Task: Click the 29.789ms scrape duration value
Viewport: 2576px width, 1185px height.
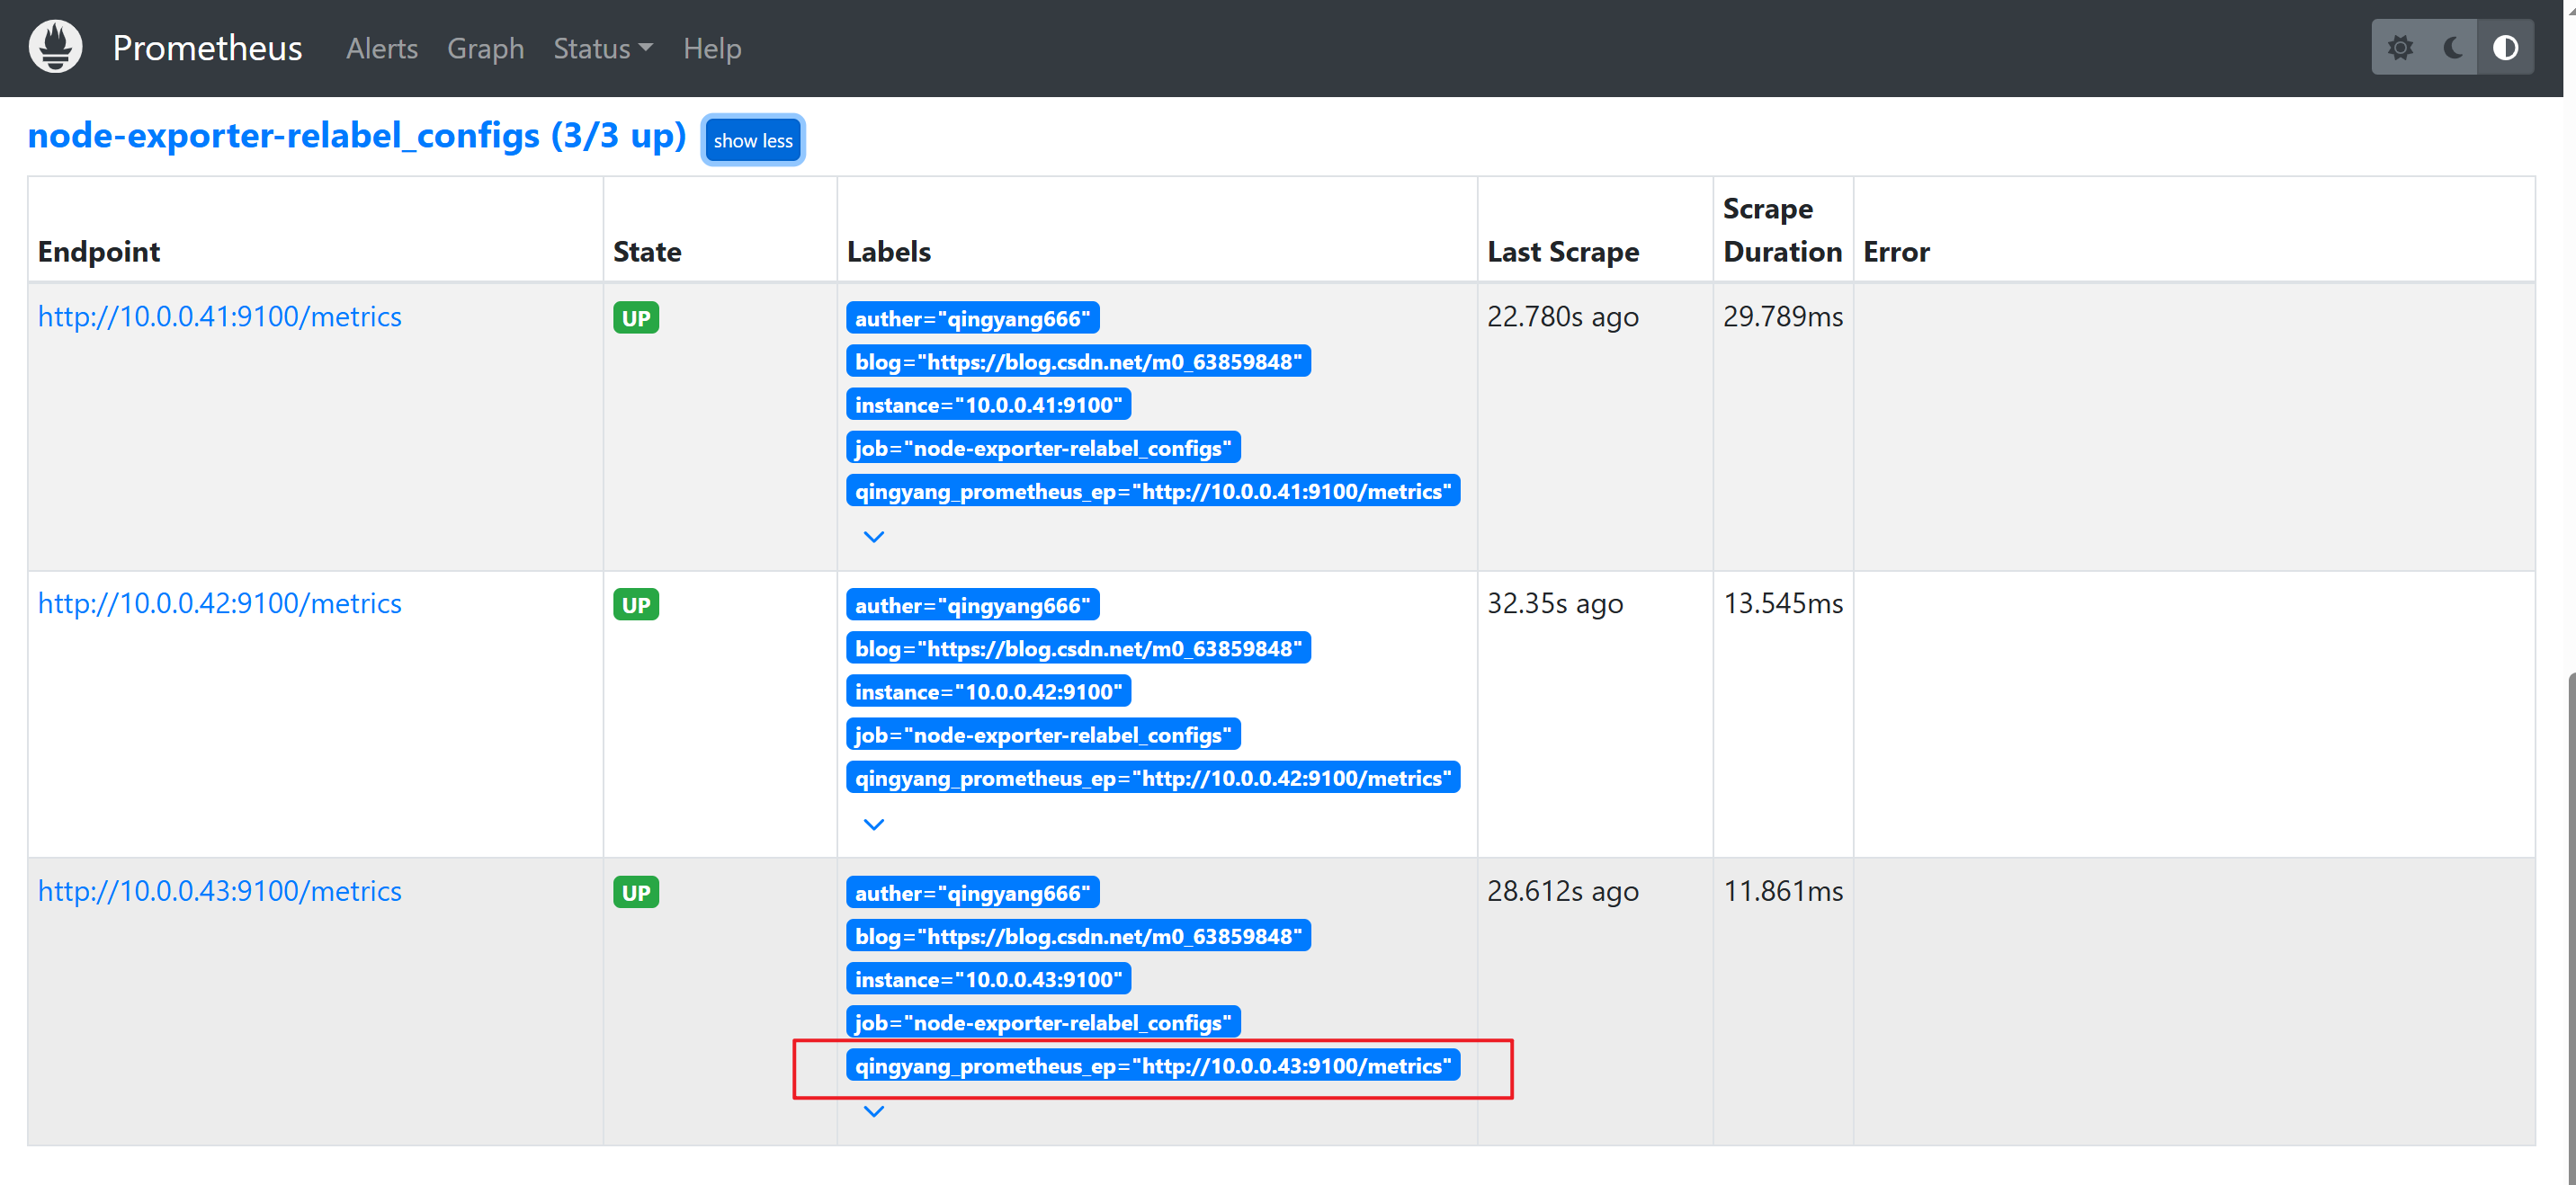Action: (x=1782, y=316)
